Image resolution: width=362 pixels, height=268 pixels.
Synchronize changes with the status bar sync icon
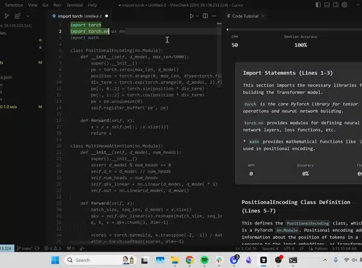click(x=37, y=248)
